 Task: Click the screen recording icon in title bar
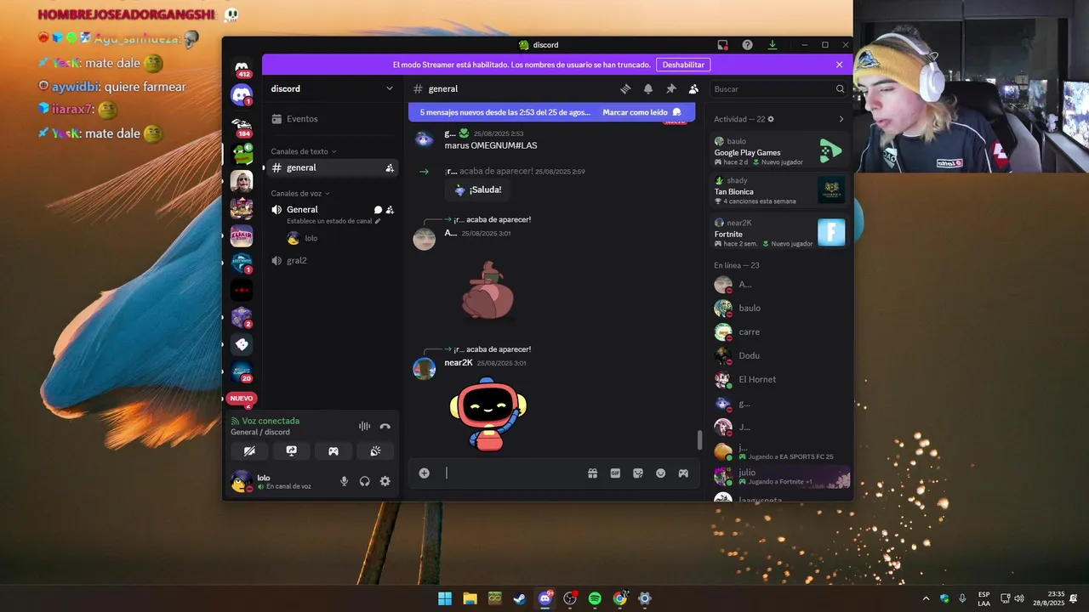pyautogui.click(x=722, y=45)
